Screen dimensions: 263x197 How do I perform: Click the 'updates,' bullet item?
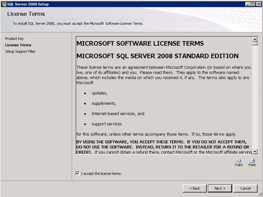pyautogui.click(x=99, y=93)
